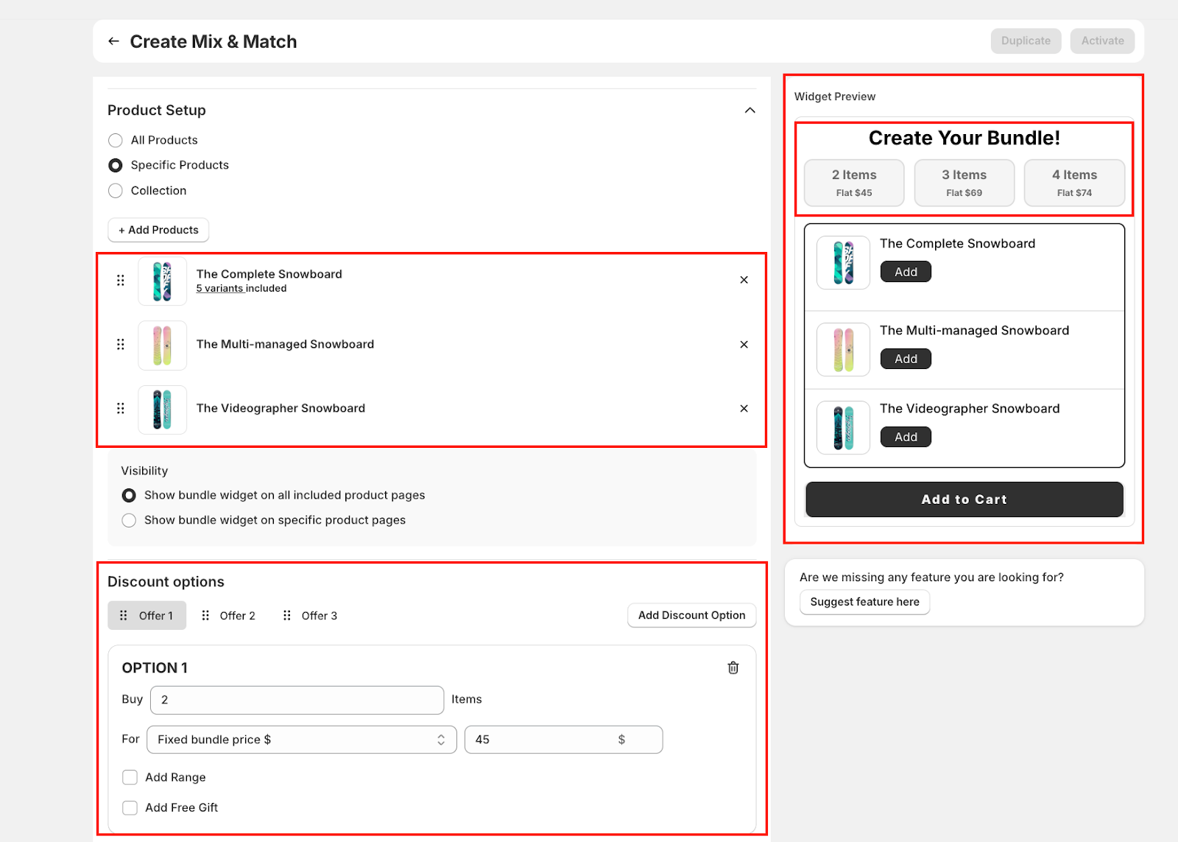Open the Fixed bundle price dropdown
1178x842 pixels.
(x=301, y=740)
